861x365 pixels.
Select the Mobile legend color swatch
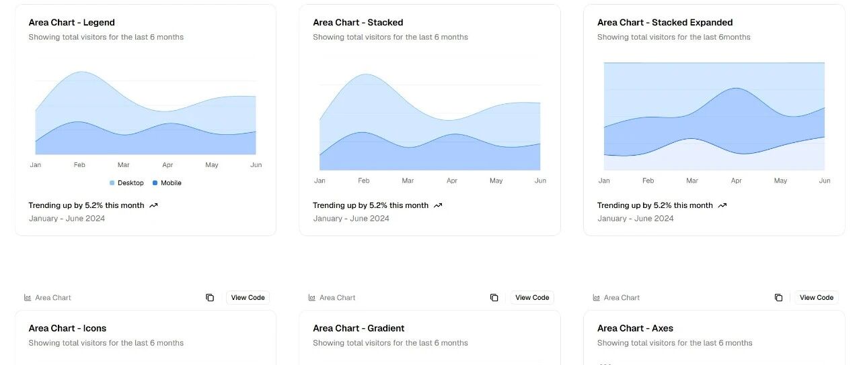[155, 183]
